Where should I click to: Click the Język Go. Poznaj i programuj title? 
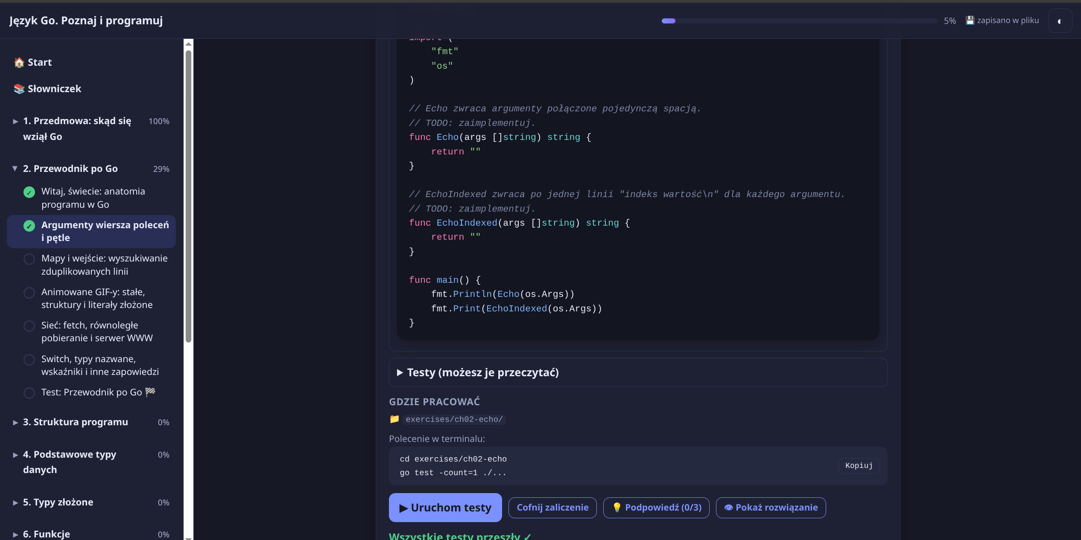(86, 20)
